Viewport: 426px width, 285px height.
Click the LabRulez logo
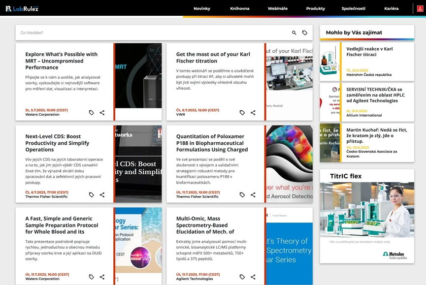tap(22, 8)
